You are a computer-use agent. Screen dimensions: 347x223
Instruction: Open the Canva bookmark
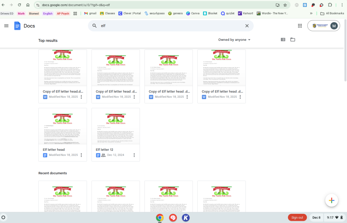193,14
